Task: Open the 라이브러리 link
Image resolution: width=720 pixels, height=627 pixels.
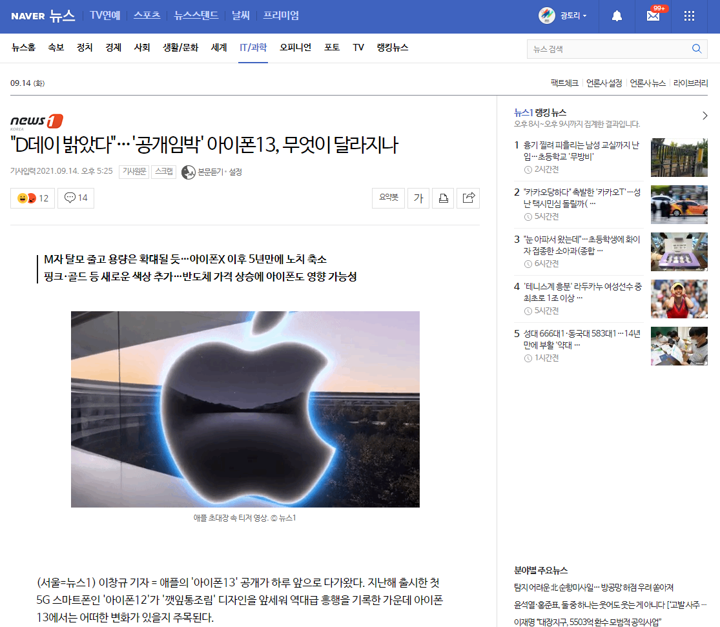Action: (690, 83)
